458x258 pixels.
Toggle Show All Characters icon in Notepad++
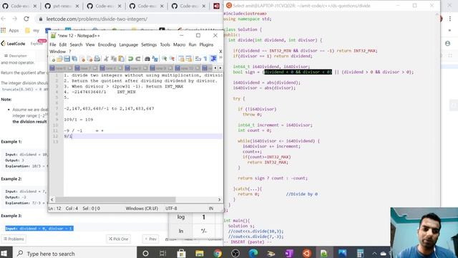(205, 59)
